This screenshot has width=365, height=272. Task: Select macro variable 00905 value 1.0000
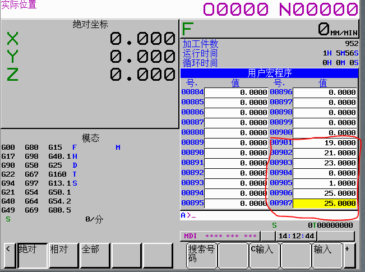325,183
